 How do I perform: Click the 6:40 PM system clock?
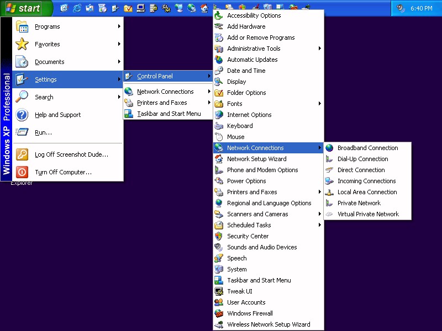tap(421, 8)
